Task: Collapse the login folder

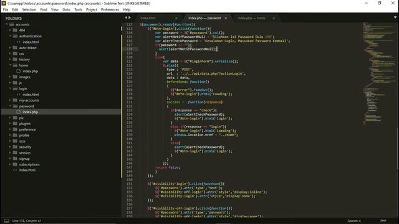Action: (x=10, y=88)
